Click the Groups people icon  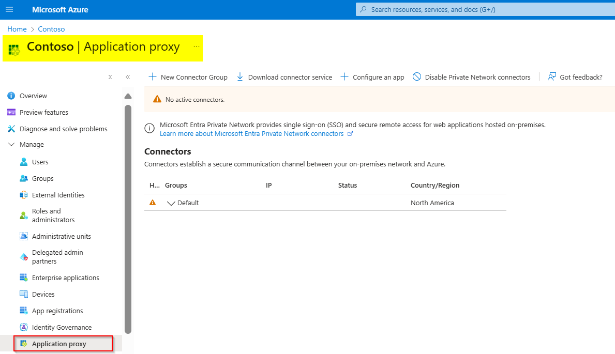(x=24, y=178)
